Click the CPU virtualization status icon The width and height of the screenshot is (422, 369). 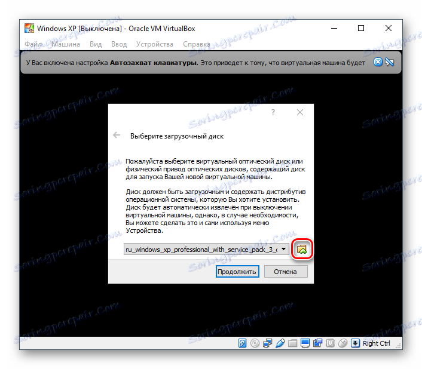tap(330, 343)
